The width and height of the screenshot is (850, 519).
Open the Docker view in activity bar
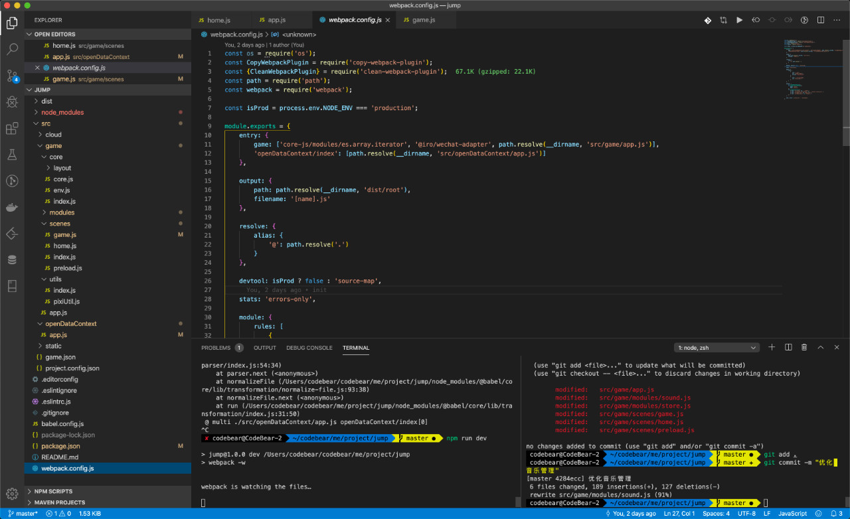click(12, 207)
